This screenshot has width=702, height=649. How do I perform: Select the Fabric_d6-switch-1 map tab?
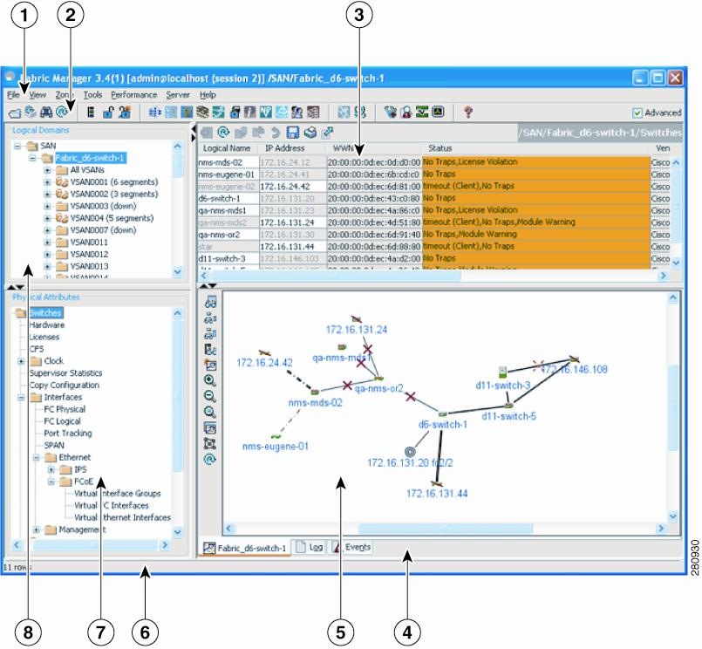tap(245, 548)
